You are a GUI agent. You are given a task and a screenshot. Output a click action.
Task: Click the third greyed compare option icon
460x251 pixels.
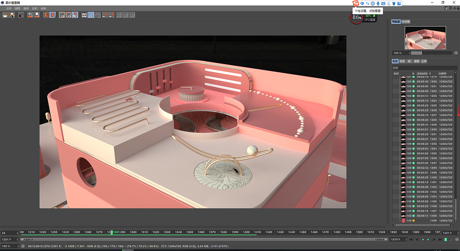click(132, 15)
